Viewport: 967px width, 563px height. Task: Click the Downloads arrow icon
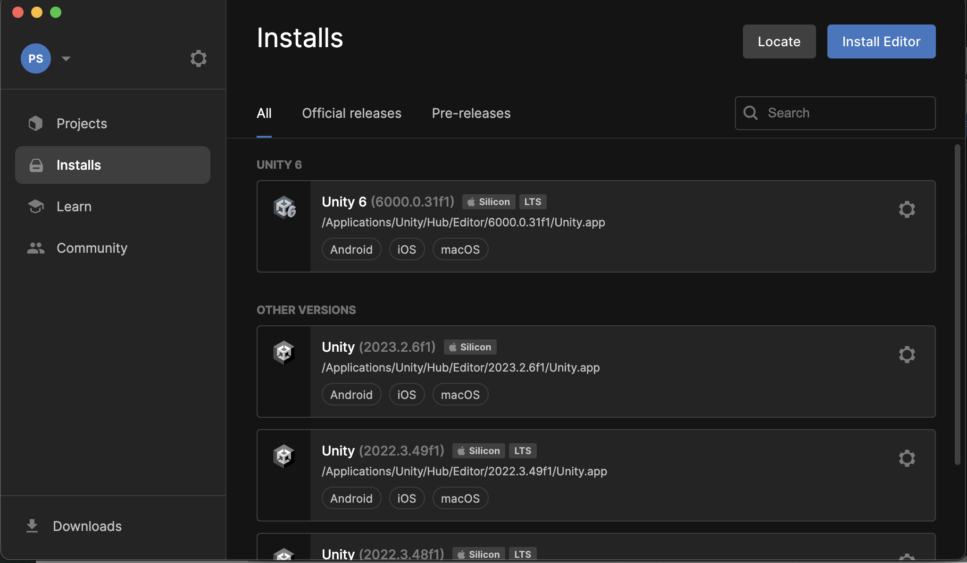32,526
